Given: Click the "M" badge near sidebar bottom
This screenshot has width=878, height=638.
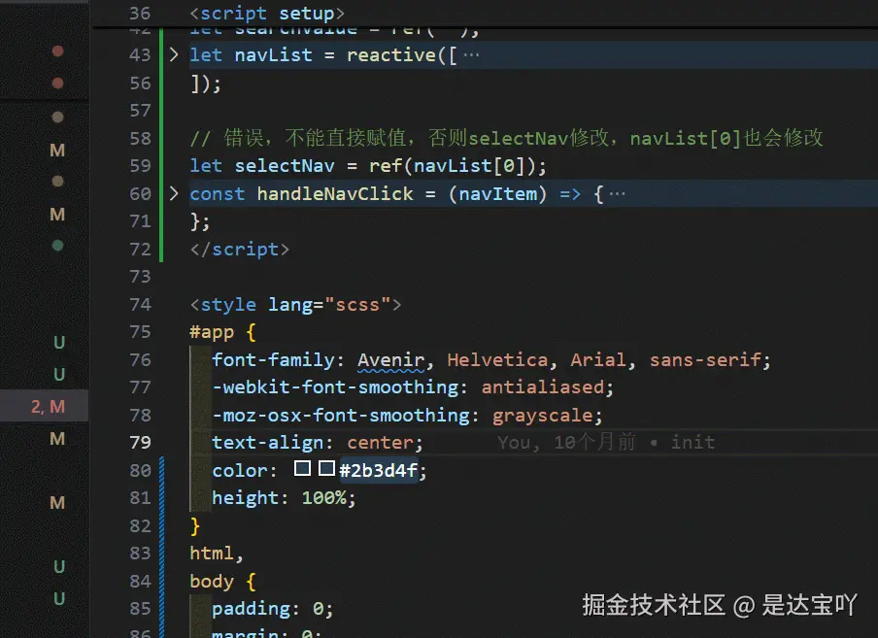Looking at the screenshot, I should pyautogui.click(x=57, y=503).
